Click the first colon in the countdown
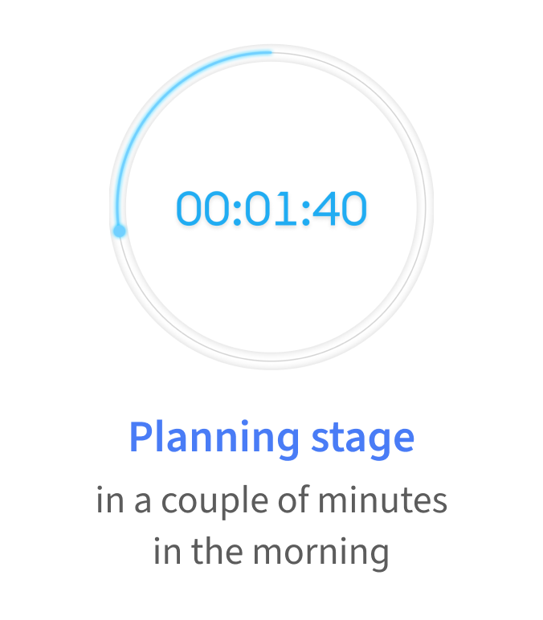 pyautogui.click(x=237, y=214)
